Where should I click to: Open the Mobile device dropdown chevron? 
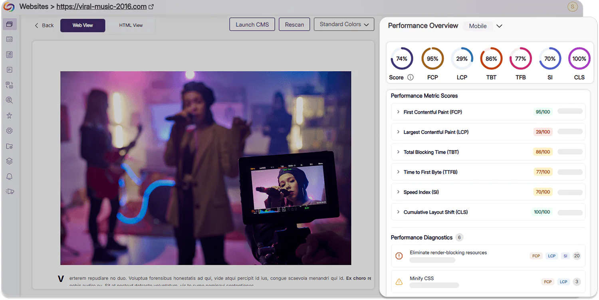499,26
